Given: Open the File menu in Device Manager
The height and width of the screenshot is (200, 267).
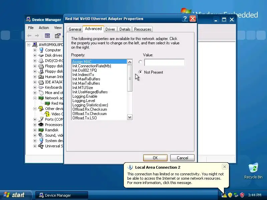Looking at the screenshot, I should [31, 28].
